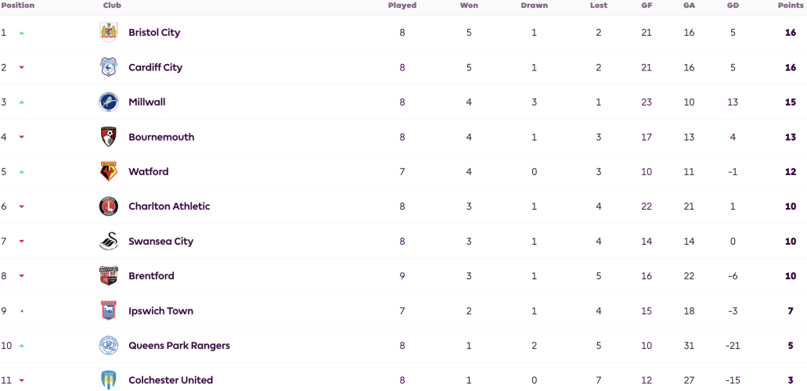Click the Brentford club badge
Screen dimensions: 807x391
(109, 276)
